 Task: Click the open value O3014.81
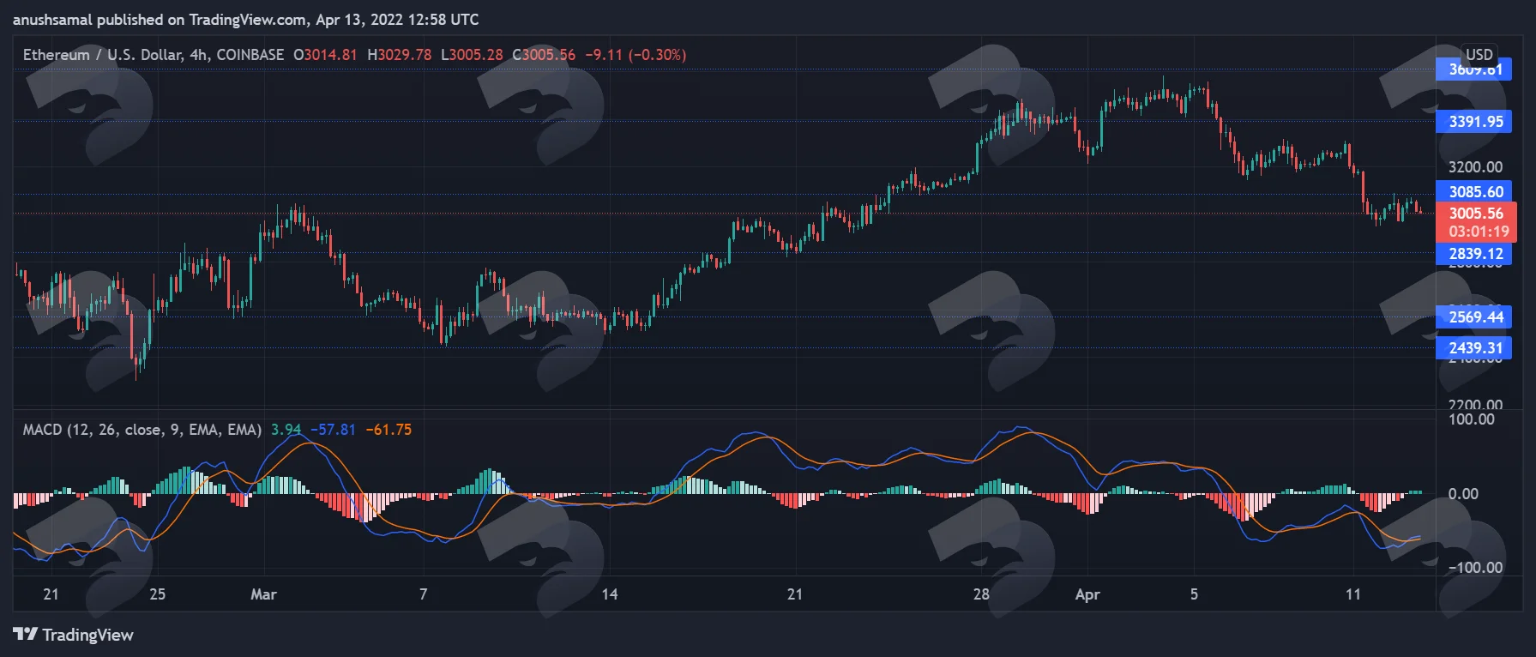325,55
